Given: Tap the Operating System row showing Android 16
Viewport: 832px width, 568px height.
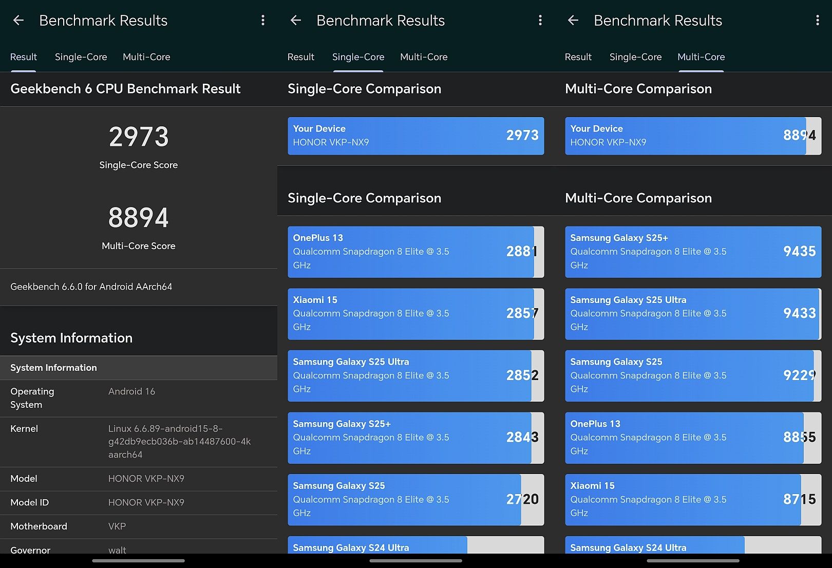Looking at the screenshot, I should 139,398.
